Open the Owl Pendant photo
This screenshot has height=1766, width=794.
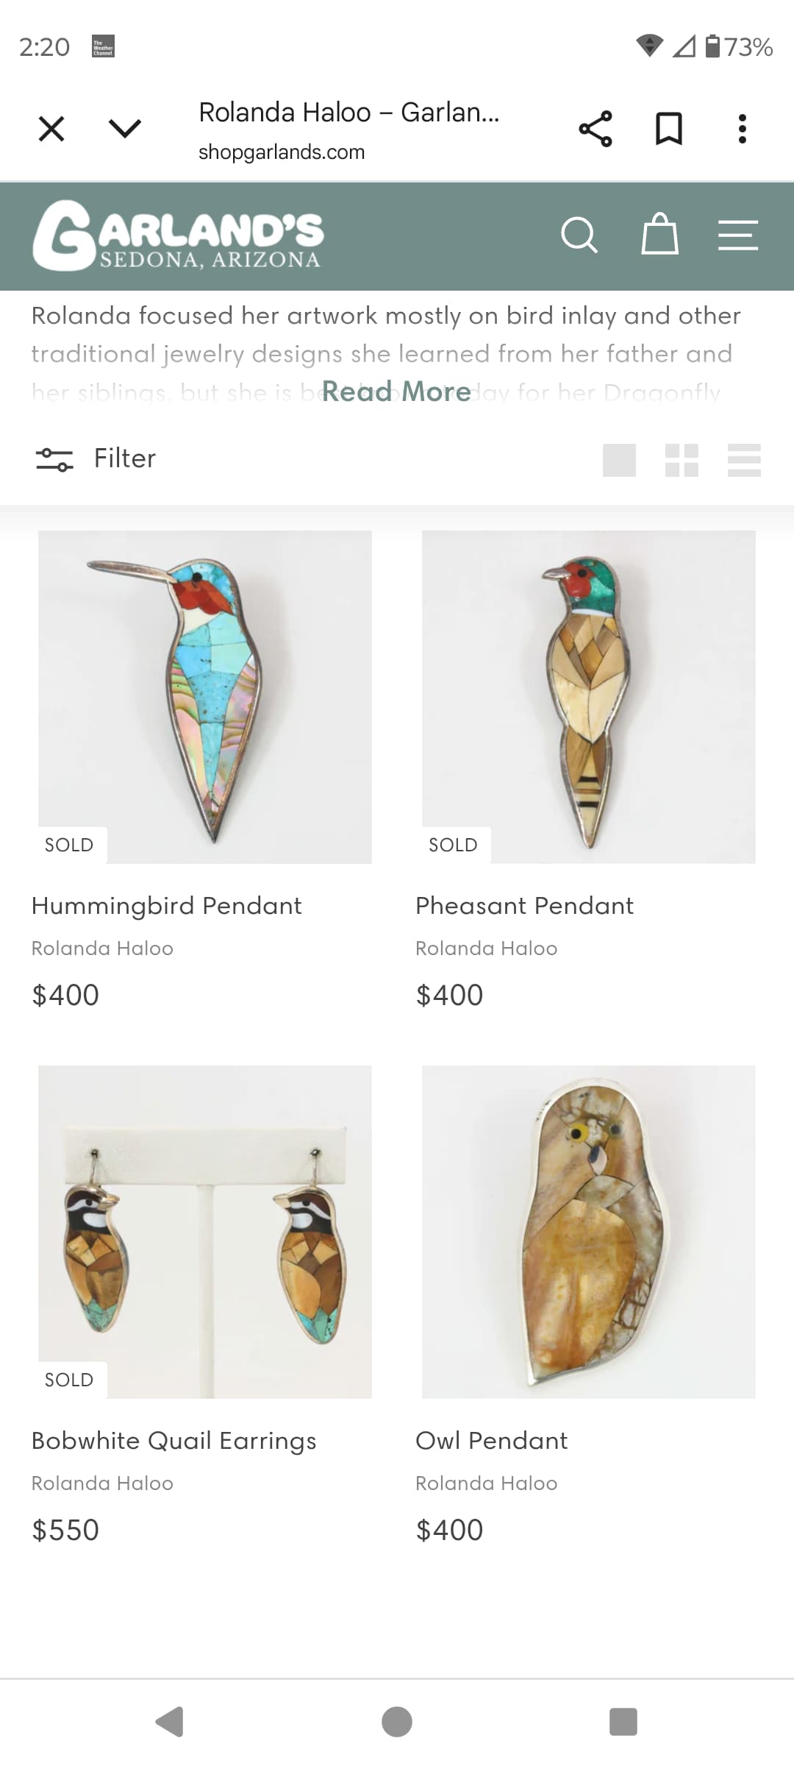pos(589,1232)
